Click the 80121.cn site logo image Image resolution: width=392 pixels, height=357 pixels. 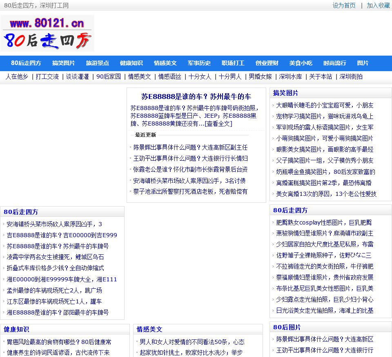tap(47, 33)
